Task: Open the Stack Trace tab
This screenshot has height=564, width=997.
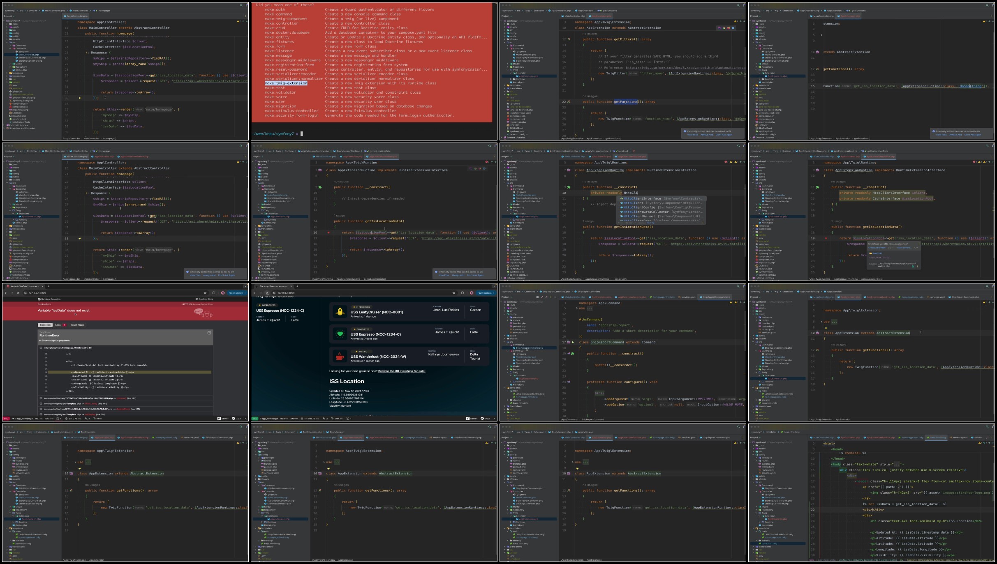Action: 77,325
